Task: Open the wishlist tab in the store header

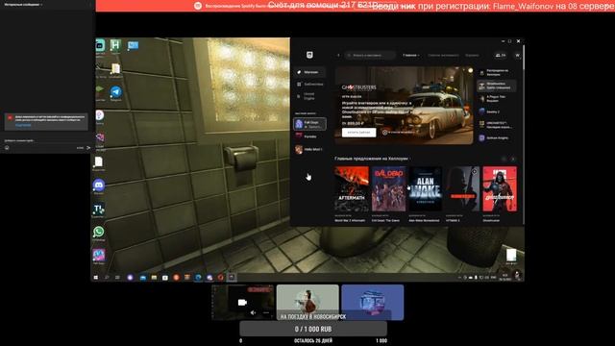Action: click(x=443, y=56)
